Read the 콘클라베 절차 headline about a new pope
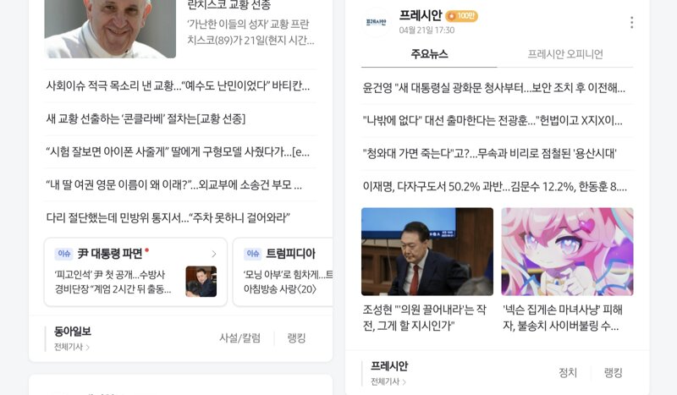Viewport: 677px width, 395px height. pyautogui.click(x=146, y=118)
